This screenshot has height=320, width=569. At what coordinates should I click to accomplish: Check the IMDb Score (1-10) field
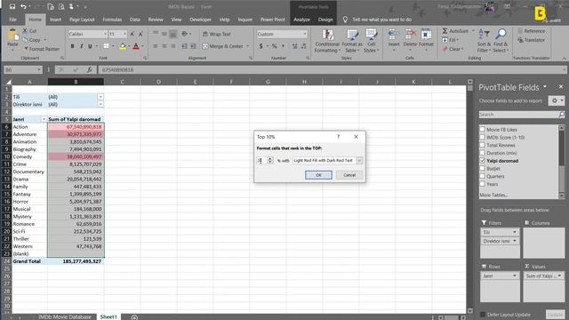482,137
